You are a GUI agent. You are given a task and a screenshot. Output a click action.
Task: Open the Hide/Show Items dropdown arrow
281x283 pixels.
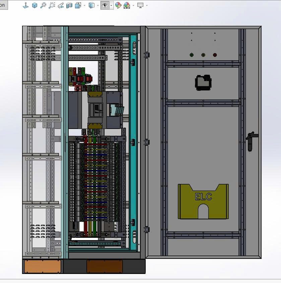click(x=111, y=5)
